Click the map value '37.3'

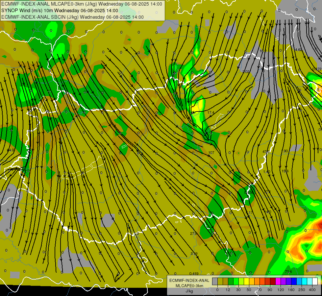pyautogui.click(x=267, y=192)
